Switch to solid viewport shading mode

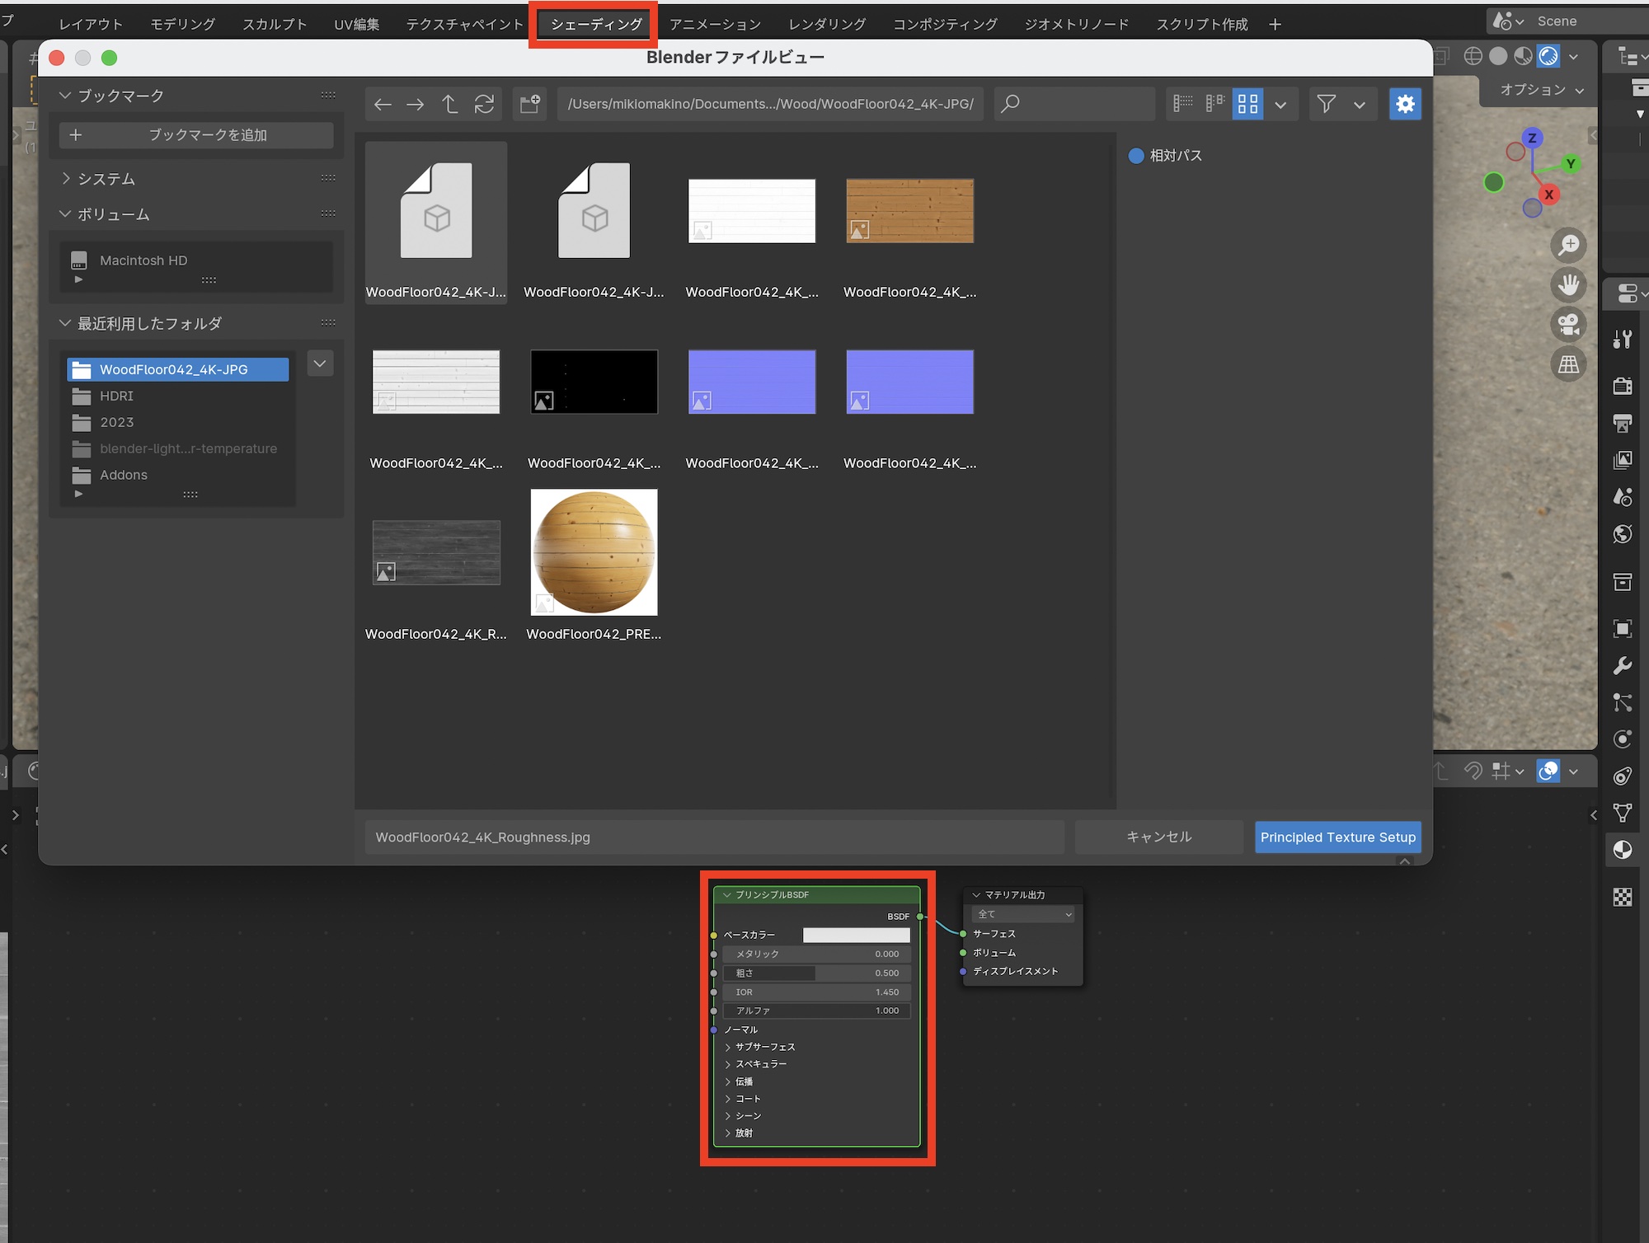pyautogui.click(x=1498, y=56)
